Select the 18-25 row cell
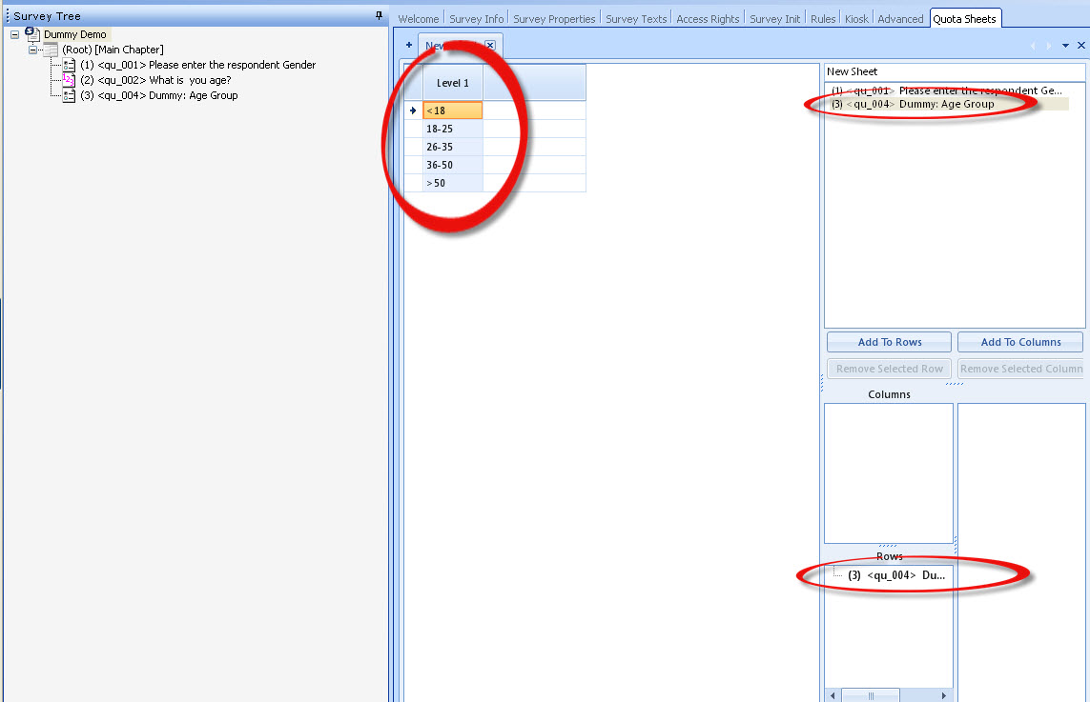 pos(453,129)
